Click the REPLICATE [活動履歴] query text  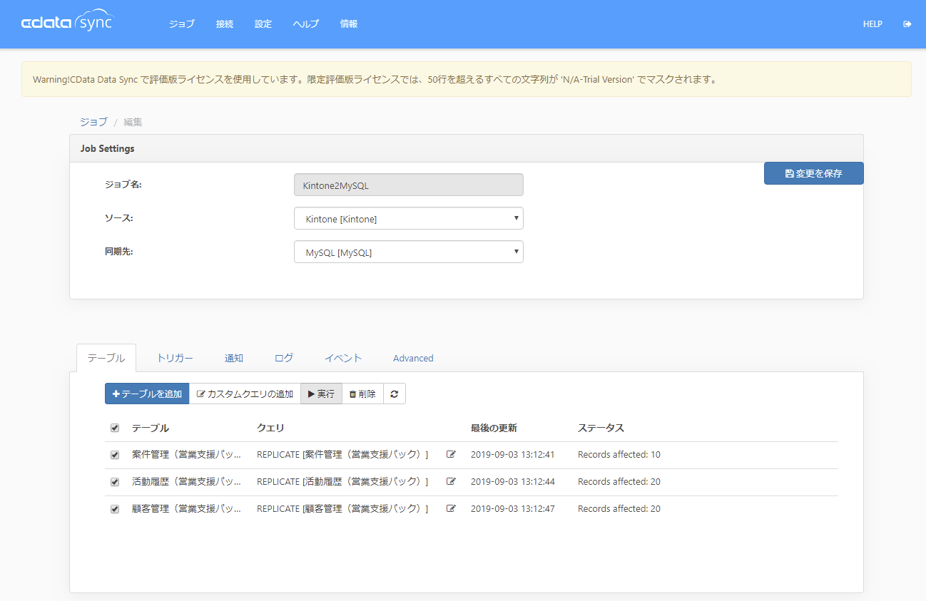[x=343, y=482]
